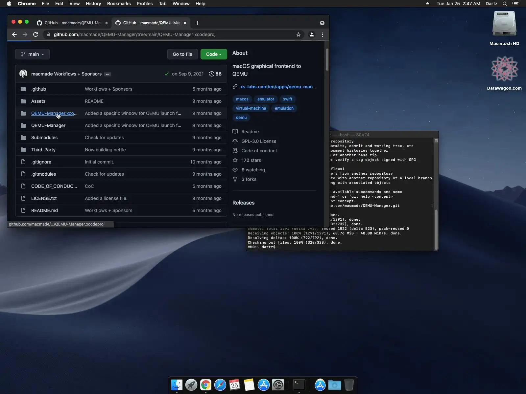
Task: Click the commit history clock icon showing 88
Action: tap(215, 74)
